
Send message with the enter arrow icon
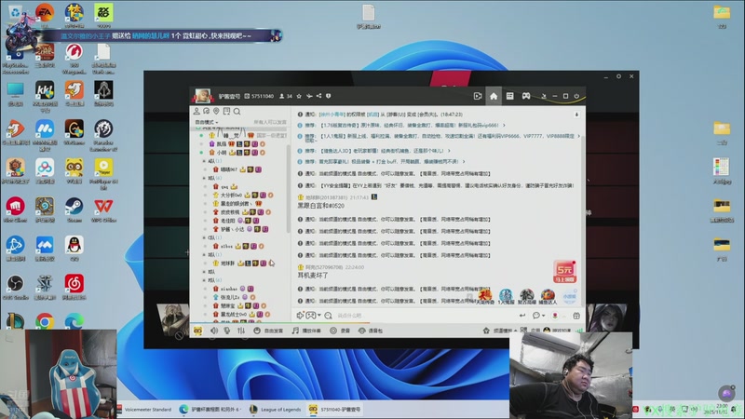point(522,316)
